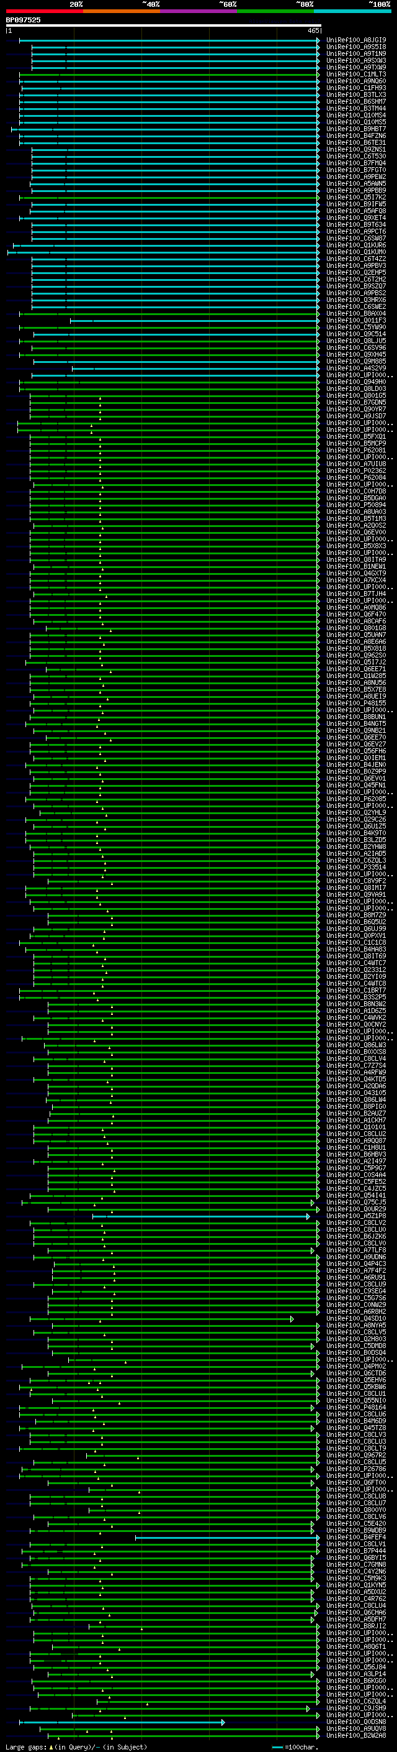This screenshot has width=397, height=1752.
Task: Open hit UniRef100_A8JGI9
Action: tap(356, 40)
